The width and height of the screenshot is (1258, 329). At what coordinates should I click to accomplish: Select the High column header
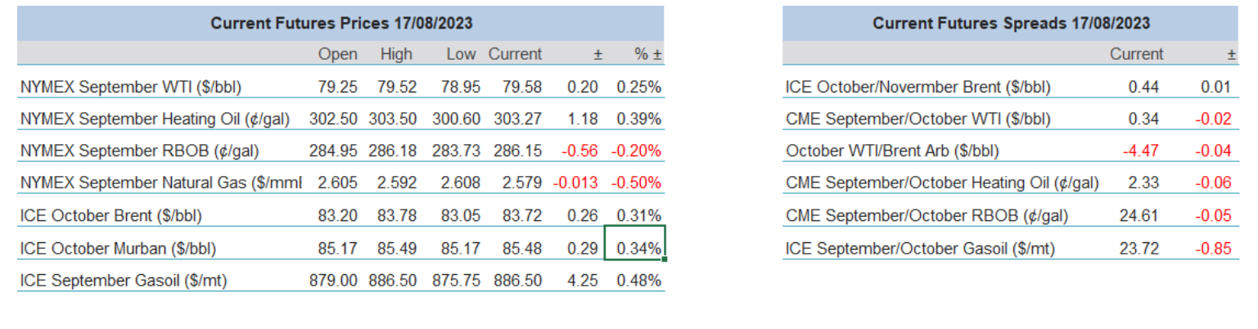[396, 55]
